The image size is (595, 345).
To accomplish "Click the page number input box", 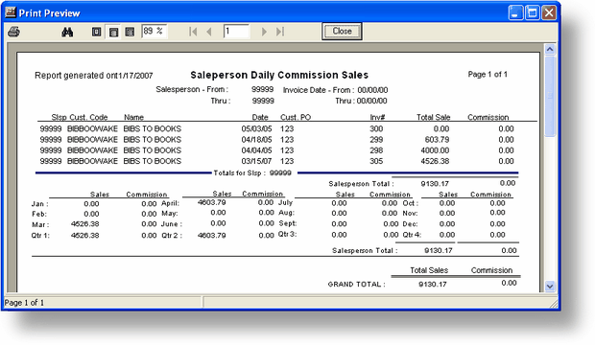I will (x=236, y=31).
